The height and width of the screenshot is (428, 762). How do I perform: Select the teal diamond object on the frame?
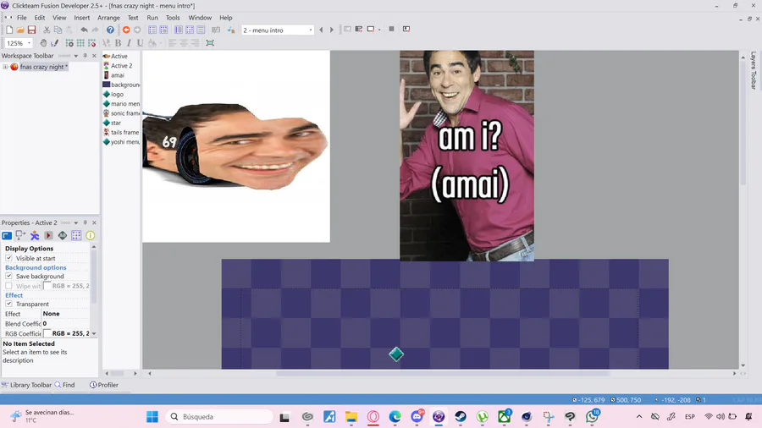point(396,354)
